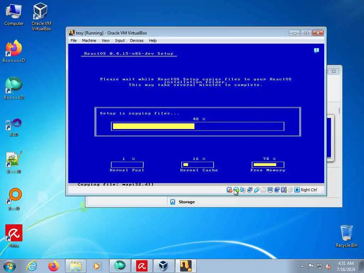Click the optical drive indicator icon
Screen dimensions: 364x273
pyautogui.click(x=236, y=190)
